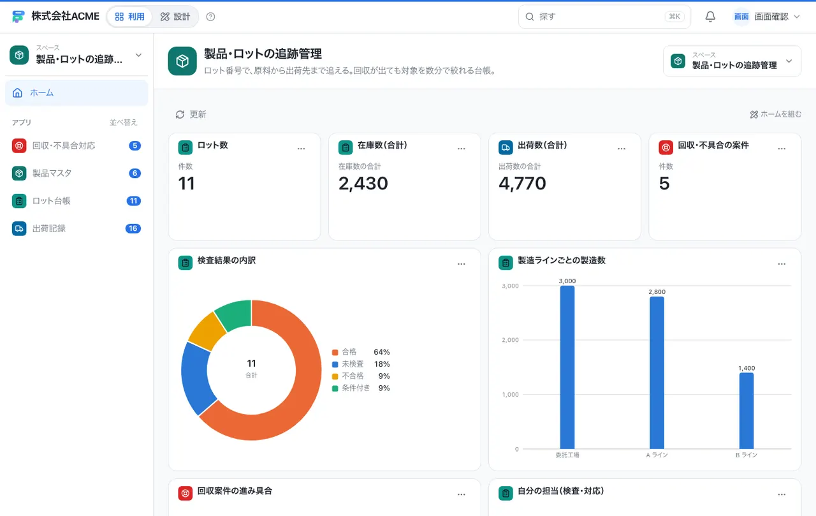Click the ACME company logo icon
The width and height of the screenshot is (816, 516).
(x=18, y=17)
